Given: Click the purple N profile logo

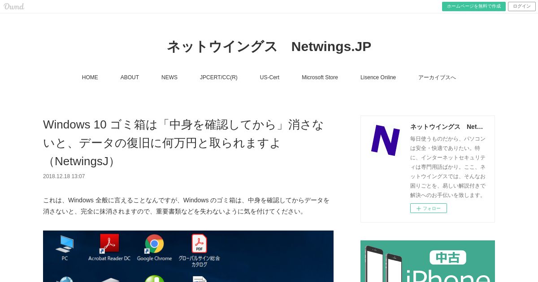Looking at the screenshot, I should [386, 140].
